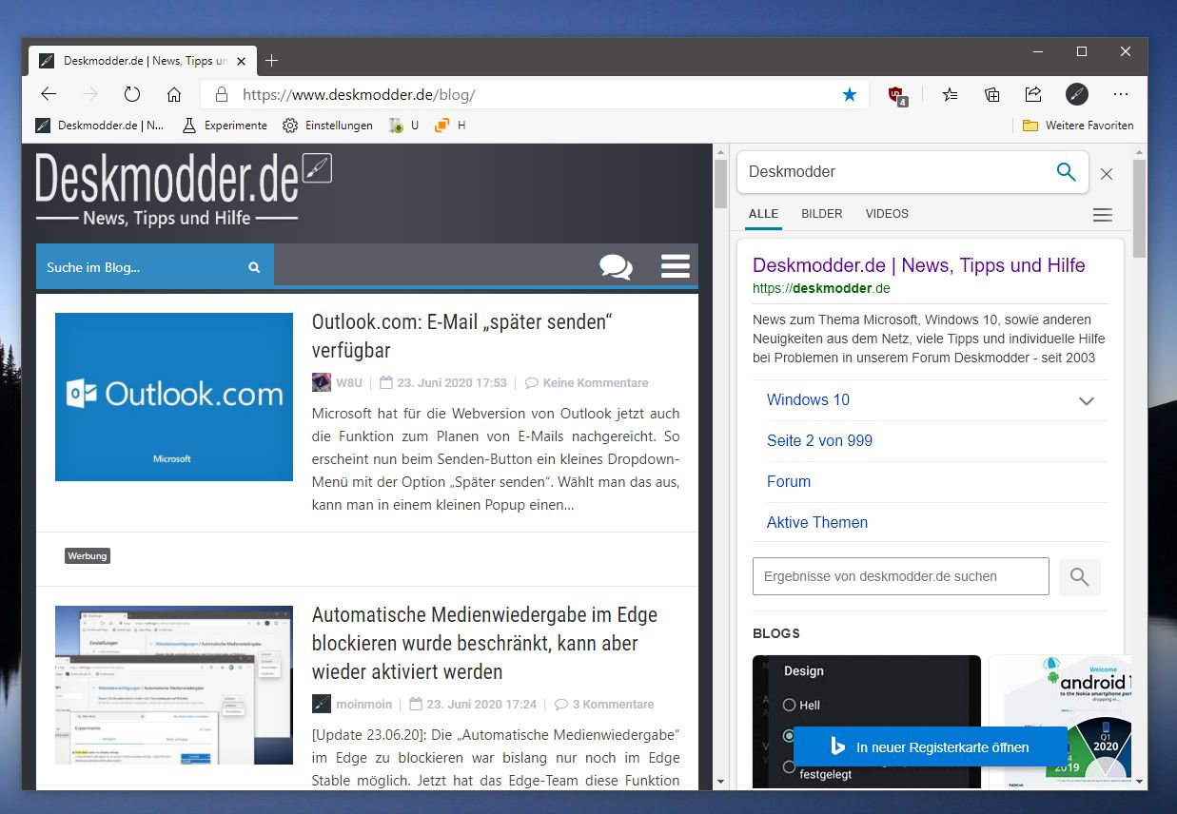The width and height of the screenshot is (1177, 814).
Task: Click the Share icon in toolbar
Action: (1033, 94)
